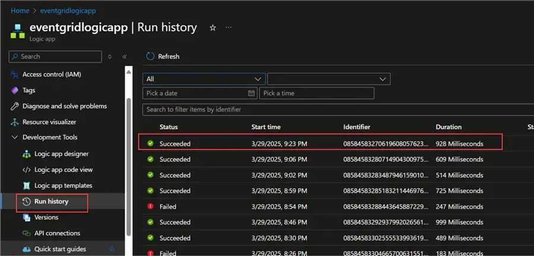Screen dimensions: 534x256
Task: Open run identifier 08584583288443645887229
Action: (x=386, y=207)
